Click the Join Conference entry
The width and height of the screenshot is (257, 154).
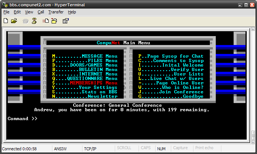pyautogui.click(x=171, y=92)
